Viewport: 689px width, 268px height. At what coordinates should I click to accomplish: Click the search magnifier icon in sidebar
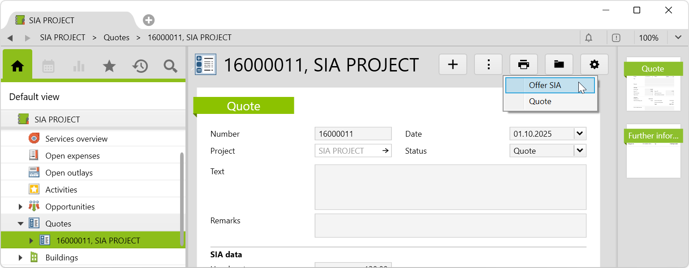[170, 66]
